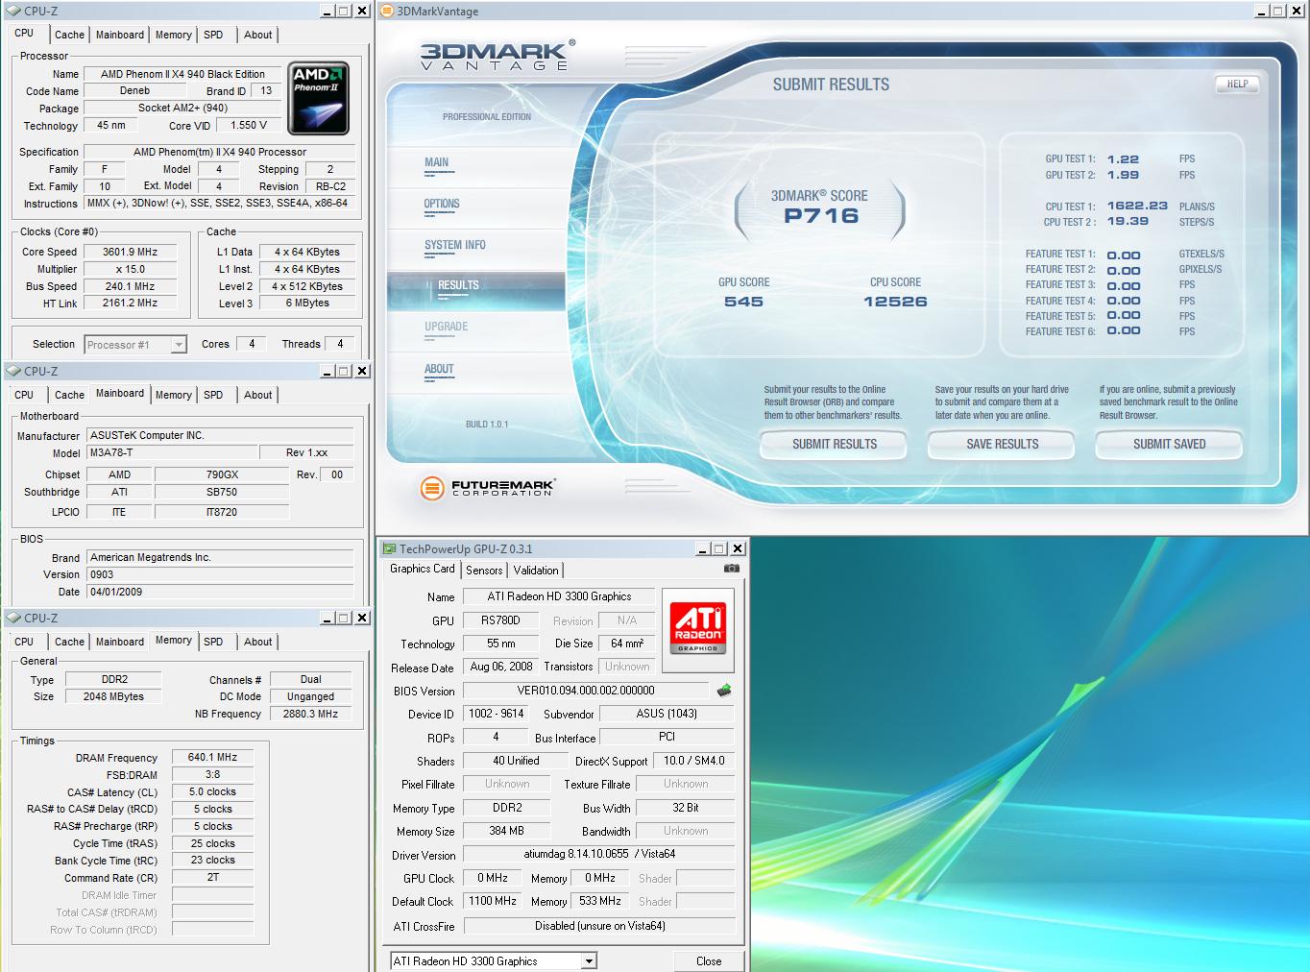Switch to the Cache tab in top CPU-Z window
Viewport: 1310px width, 972px height.
coord(69,35)
